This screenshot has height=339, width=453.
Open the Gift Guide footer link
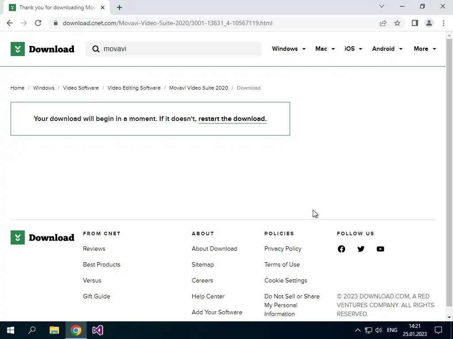(96, 296)
